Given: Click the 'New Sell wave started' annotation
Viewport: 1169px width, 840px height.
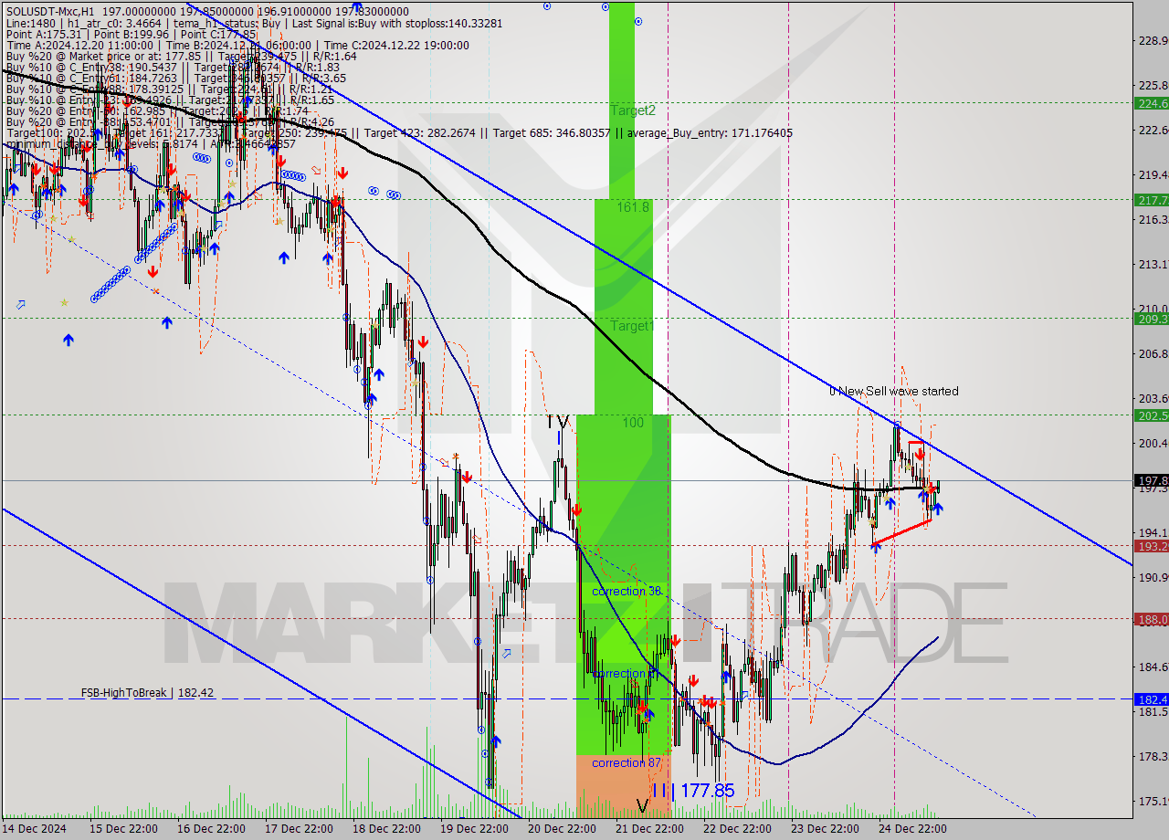Looking at the screenshot, I should 899,391.
